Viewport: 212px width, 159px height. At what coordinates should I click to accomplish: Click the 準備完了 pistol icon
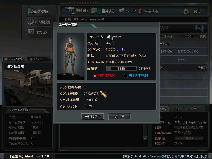(70, 10)
